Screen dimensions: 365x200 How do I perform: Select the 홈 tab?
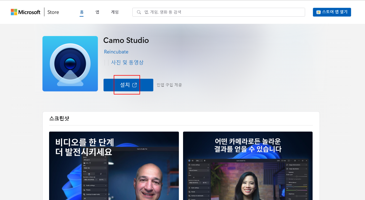tap(82, 12)
